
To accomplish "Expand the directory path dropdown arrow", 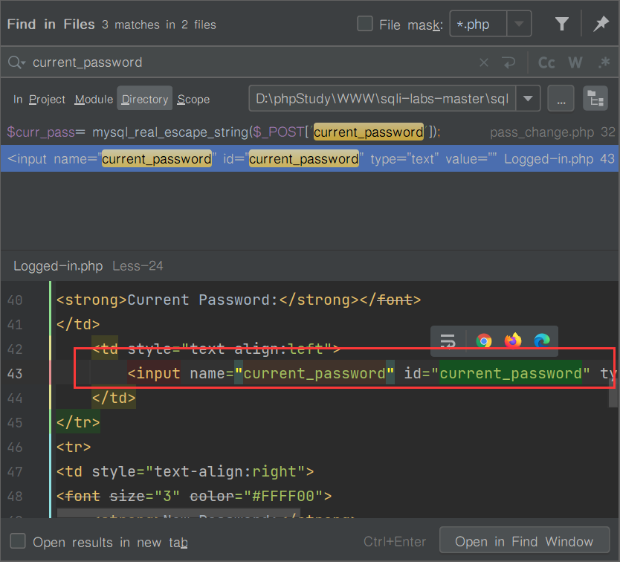I will point(528,98).
